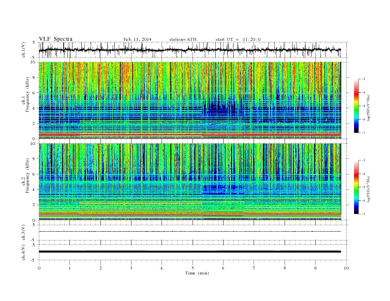
Task: Click the ch.2 spectrogram plot area
Action: click(190, 182)
